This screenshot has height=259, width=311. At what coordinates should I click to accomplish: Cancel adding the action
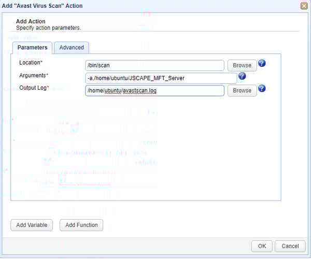coord(290,246)
